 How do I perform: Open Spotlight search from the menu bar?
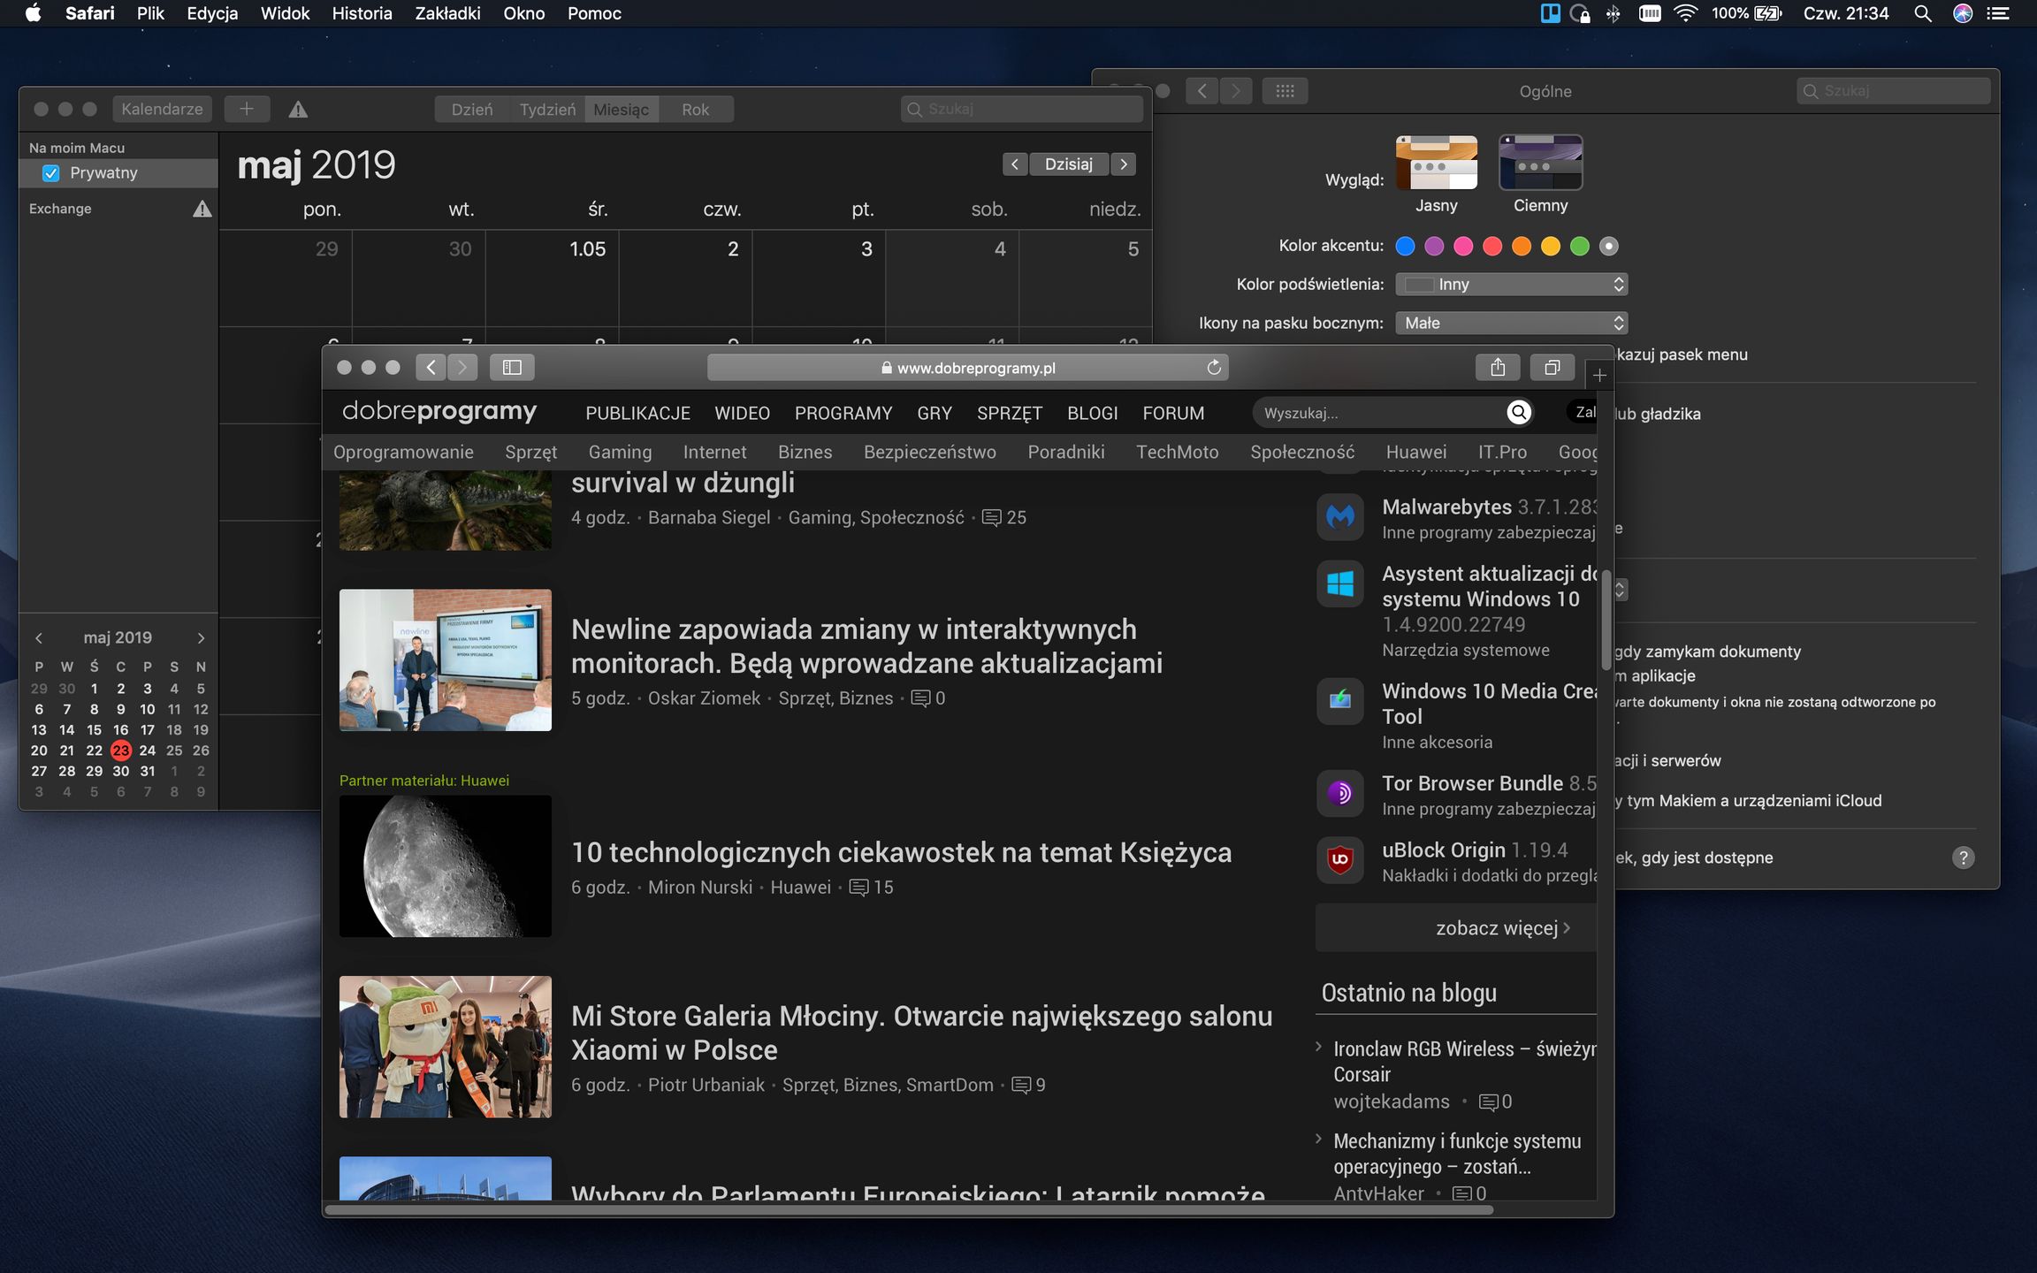tap(1921, 13)
